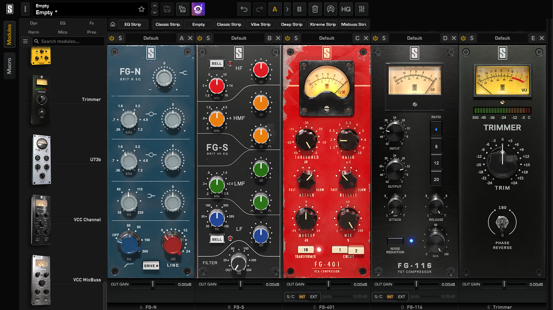
Task: Click the grayed-out Save preset icon
Action: point(167,9)
